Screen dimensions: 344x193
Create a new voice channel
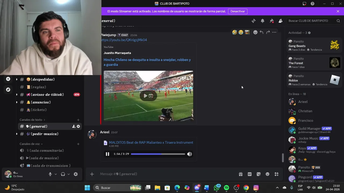coord(78,144)
